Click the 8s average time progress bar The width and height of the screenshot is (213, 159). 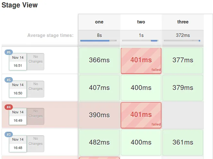[x=98, y=40]
